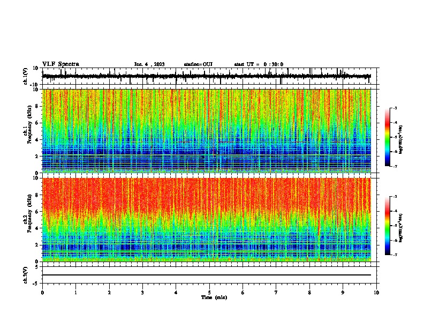Click the time axis tick label "3"

142,293
